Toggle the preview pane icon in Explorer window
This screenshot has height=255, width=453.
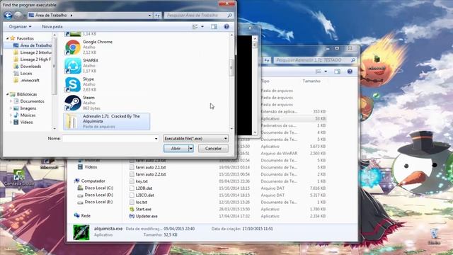tap(337, 71)
